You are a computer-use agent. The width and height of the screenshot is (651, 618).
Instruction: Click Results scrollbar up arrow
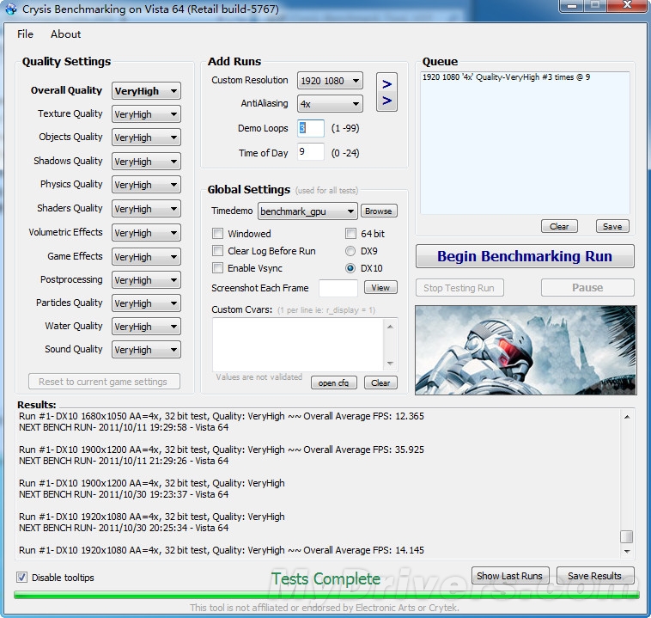[627, 417]
